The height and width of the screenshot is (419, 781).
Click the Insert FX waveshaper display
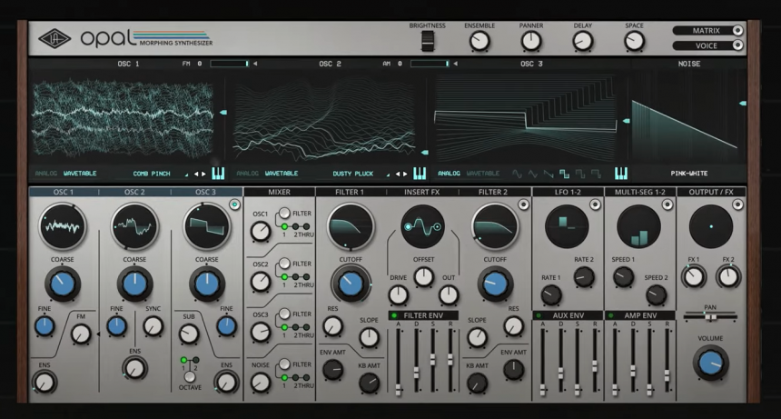422,226
